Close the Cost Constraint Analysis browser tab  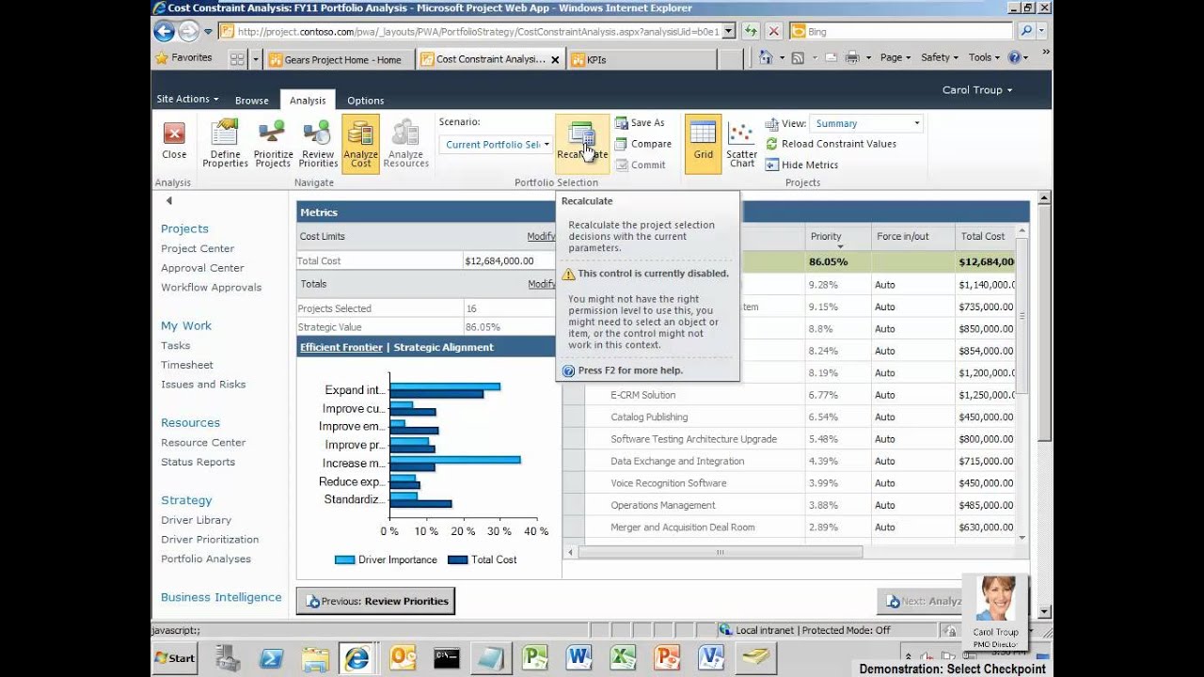[x=555, y=59]
